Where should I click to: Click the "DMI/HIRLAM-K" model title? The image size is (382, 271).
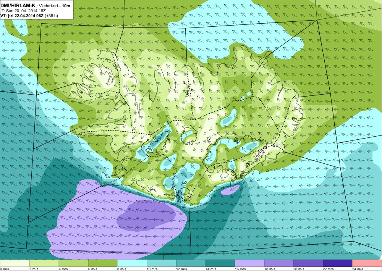pyautogui.click(x=18, y=5)
